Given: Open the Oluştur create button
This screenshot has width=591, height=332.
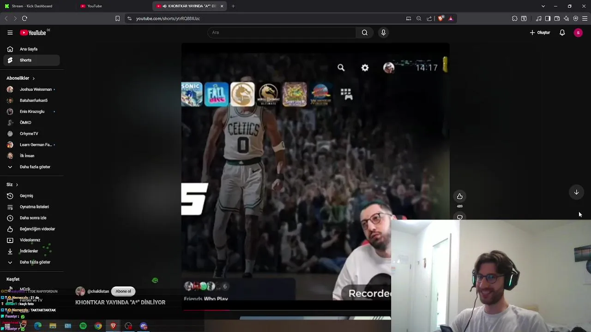Looking at the screenshot, I should [540, 32].
